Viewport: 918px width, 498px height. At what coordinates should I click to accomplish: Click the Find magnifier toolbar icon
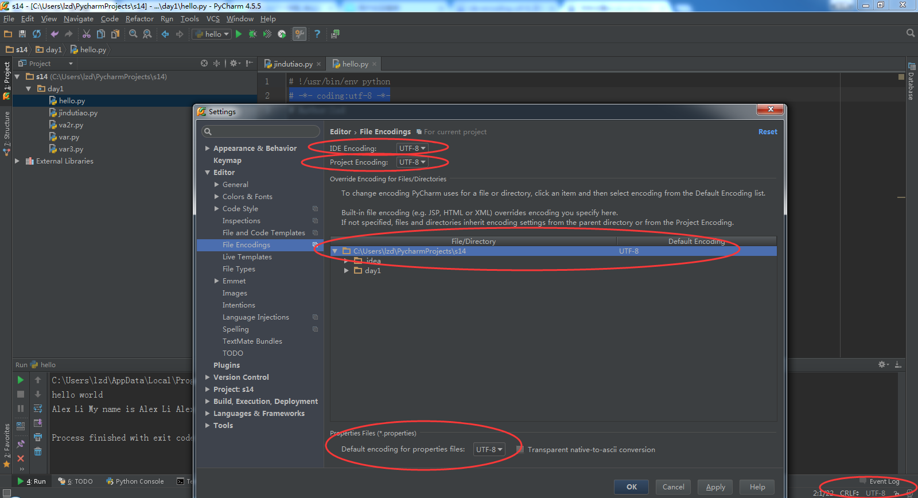pyautogui.click(x=133, y=34)
